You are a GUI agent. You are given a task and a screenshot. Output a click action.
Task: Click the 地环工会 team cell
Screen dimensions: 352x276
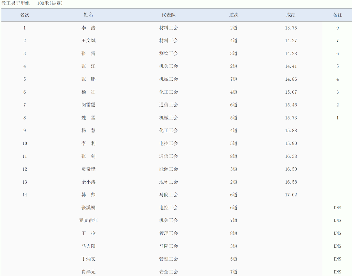pos(169,182)
